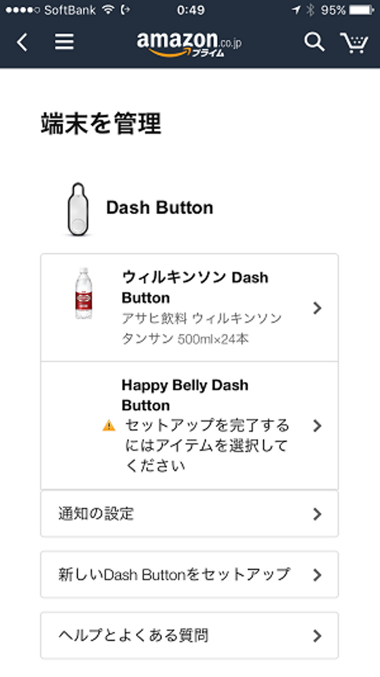Open 通知の設定 chevron arrow
This screenshot has height=677, width=380.
pyautogui.click(x=317, y=514)
